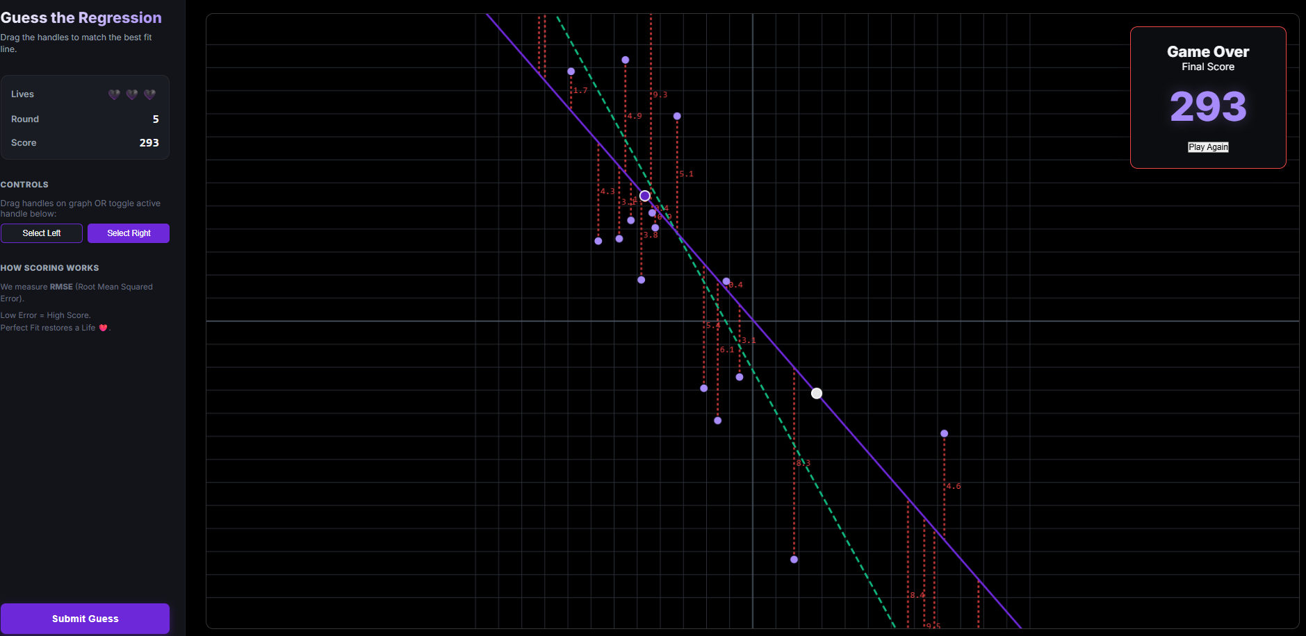Activate the Select Right handle toggle
The height and width of the screenshot is (636, 1306).
click(x=129, y=233)
